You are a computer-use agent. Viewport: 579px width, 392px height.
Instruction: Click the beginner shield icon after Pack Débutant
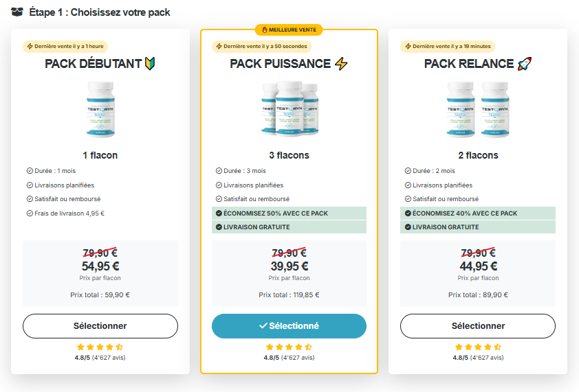[150, 64]
